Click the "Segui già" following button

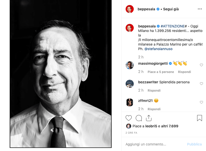pyautogui.click(x=171, y=9)
